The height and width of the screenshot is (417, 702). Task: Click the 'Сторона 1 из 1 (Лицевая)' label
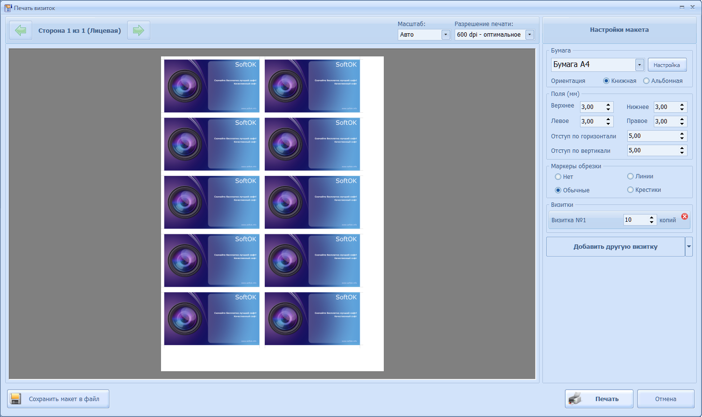pos(80,30)
